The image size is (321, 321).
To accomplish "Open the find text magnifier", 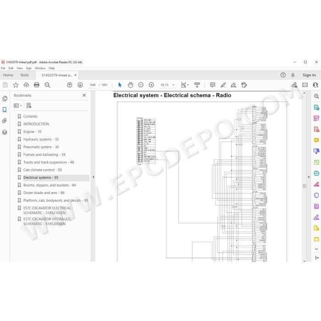I will point(47,85).
